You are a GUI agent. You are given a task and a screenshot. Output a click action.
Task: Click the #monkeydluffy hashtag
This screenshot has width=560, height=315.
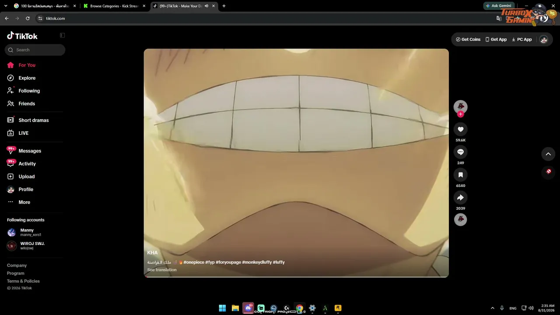(257, 262)
